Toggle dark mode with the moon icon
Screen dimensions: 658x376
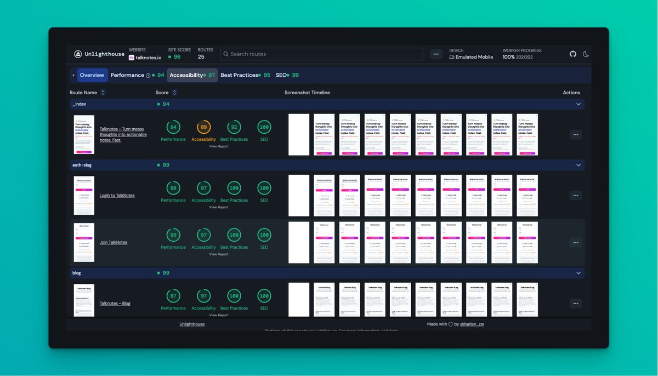(x=586, y=54)
